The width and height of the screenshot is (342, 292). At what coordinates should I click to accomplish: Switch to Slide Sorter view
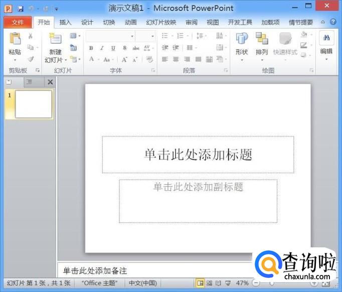point(209,283)
